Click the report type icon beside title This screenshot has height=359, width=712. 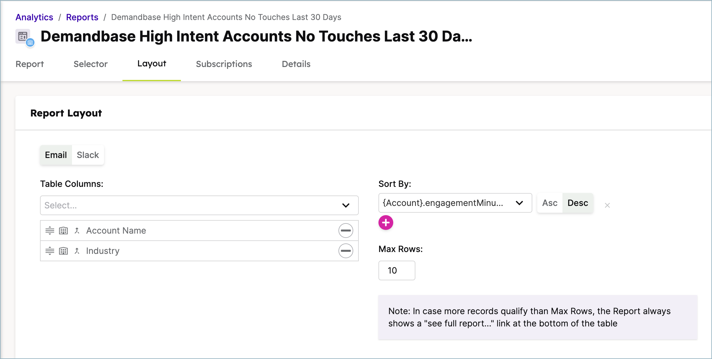[x=25, y=37]
